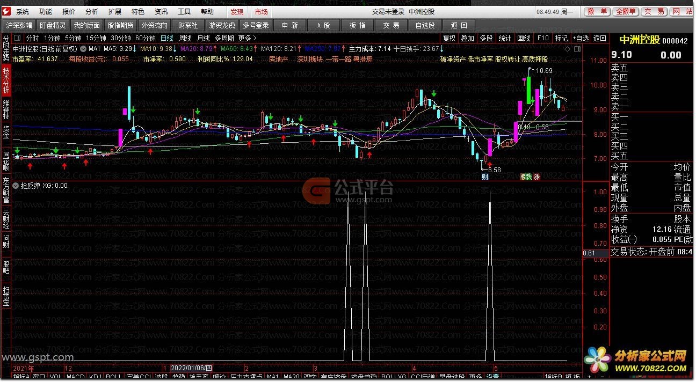Select the 东方财富 sidebar tab
The image size is (696, 382).
coord(6,189)
